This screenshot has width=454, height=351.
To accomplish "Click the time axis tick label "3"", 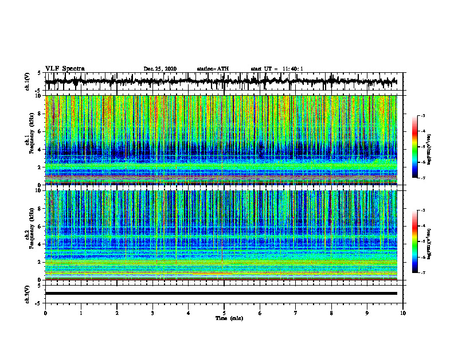I will pyautogui.click(x=152, y=313).
